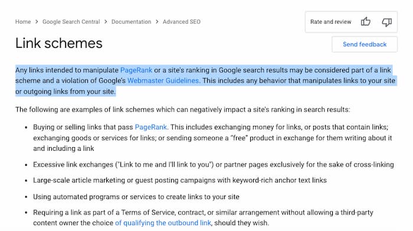Open the Google Search Central breadcrumb

tap(71, 22)
